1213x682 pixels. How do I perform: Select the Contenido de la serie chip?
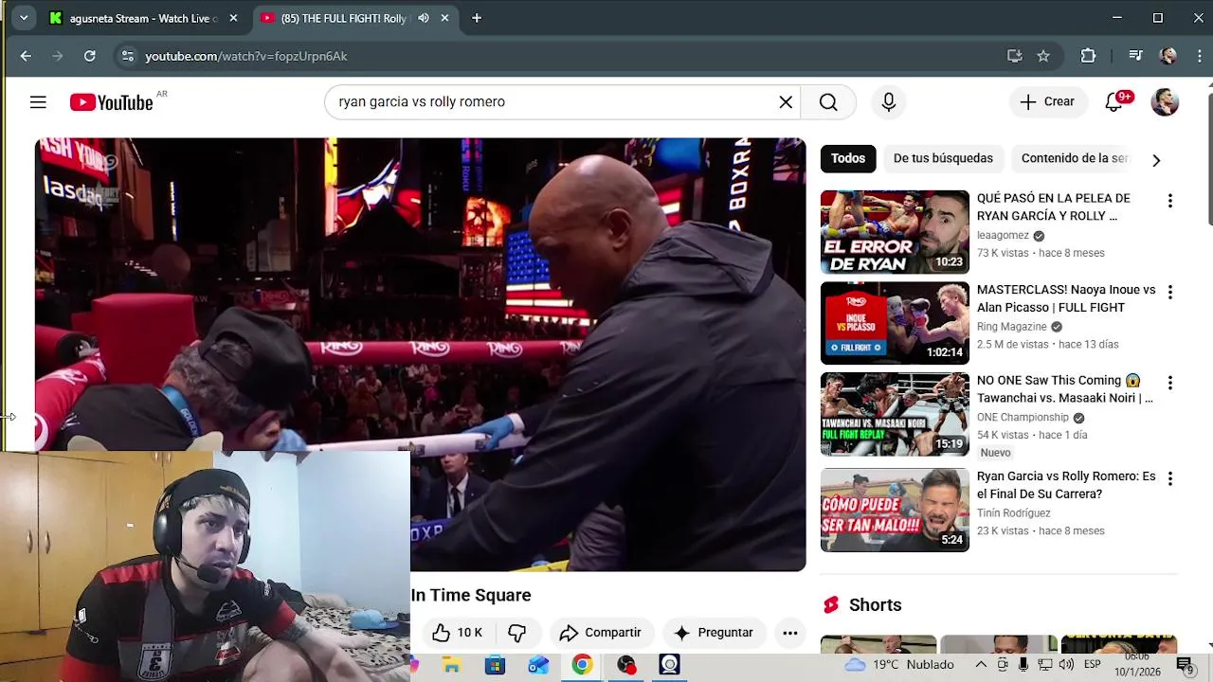click(x=1075, y=158)
